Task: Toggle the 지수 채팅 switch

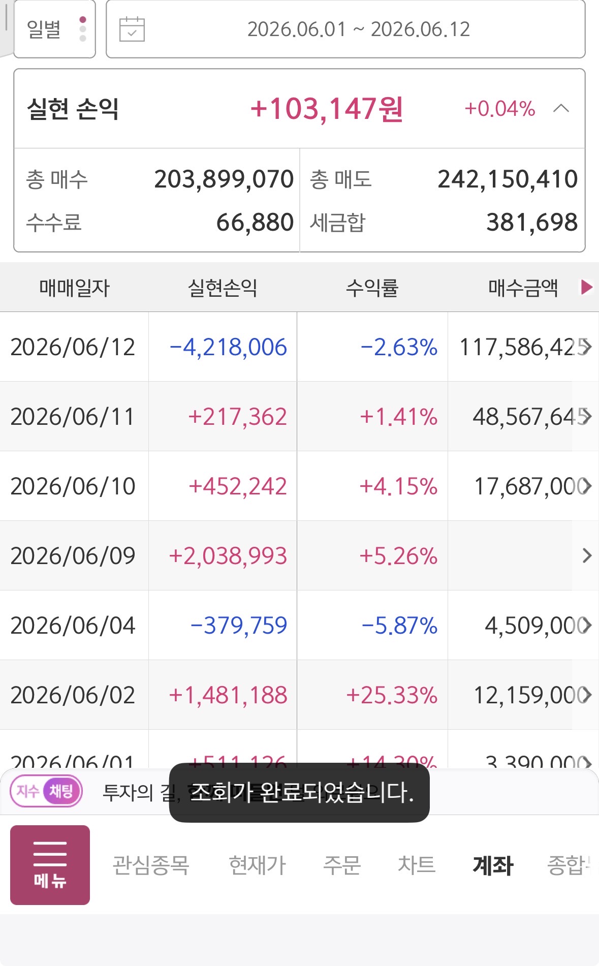Action: click(x=46, y=791)
